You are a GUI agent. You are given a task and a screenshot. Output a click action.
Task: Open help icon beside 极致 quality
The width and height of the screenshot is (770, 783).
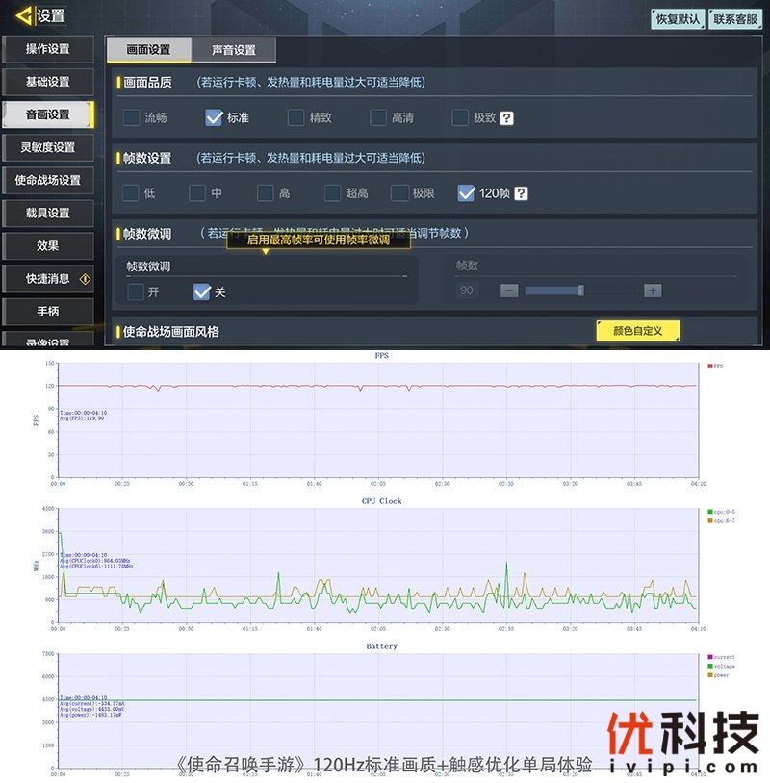(507, 118)
